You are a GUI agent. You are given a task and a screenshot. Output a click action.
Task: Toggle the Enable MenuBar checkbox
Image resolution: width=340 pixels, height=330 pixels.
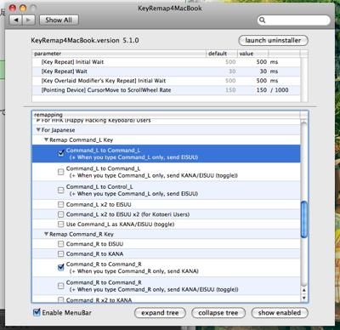point(37,312)
